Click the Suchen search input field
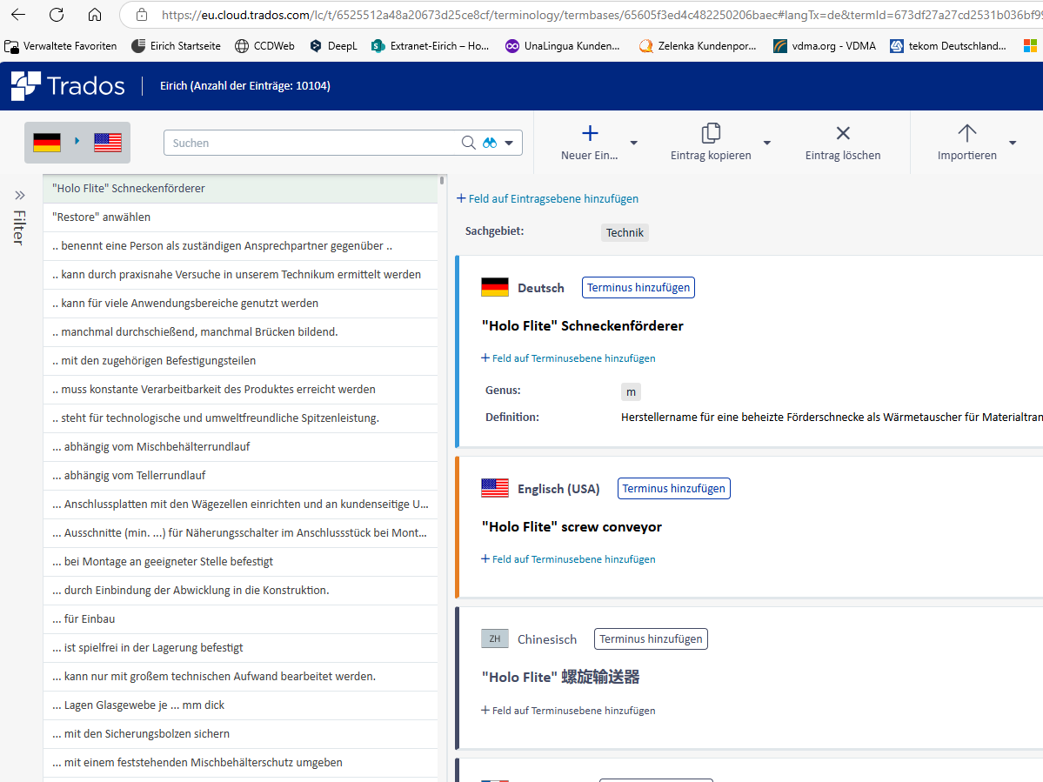The width and height of the screenshot is (1043, 782). pyautogui.click(x=313, y=143)
